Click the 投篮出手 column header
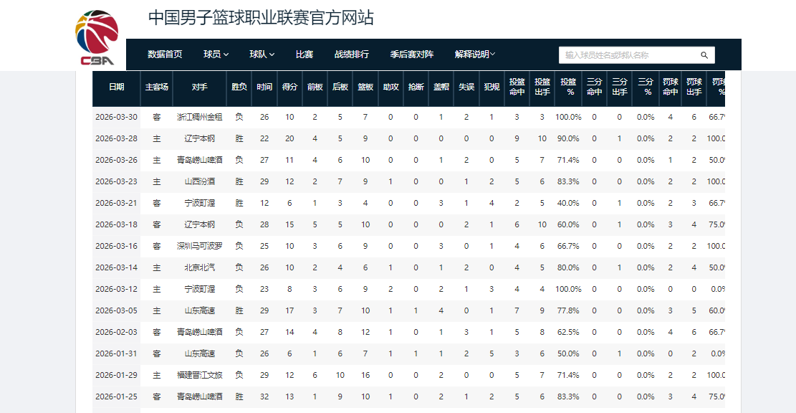Viewport: 796px width, 413px height. pos(542,87)
